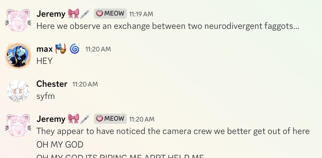This screenshot has height=158, width=322.
Task: Click Chester's sketch-style avatar
Action: [18, 91]
